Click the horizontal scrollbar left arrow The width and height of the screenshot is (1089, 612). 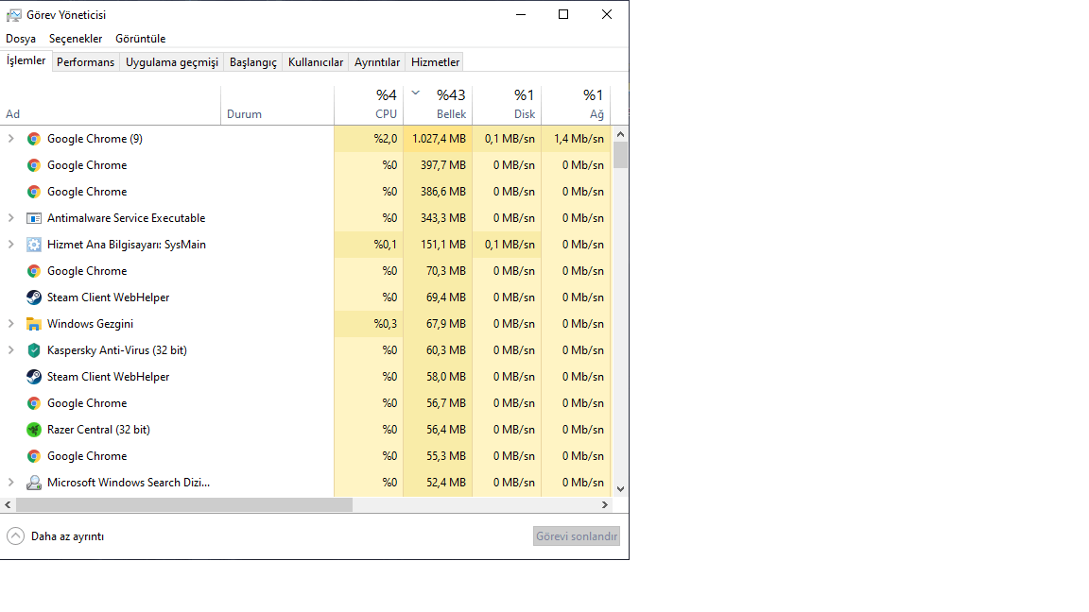(x=8, y=505)
